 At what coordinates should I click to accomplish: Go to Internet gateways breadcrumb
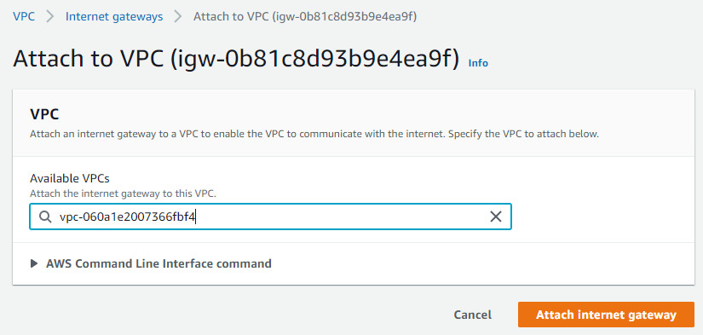coord(114,17)
